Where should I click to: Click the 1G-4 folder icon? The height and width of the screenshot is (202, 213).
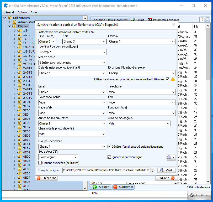click(20, 30)
